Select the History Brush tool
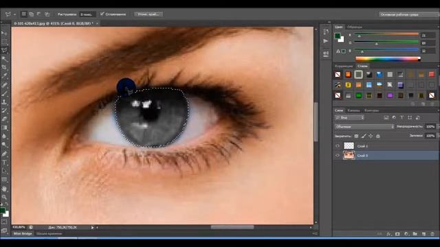This screenshot has height=247, width=440. 4,110
